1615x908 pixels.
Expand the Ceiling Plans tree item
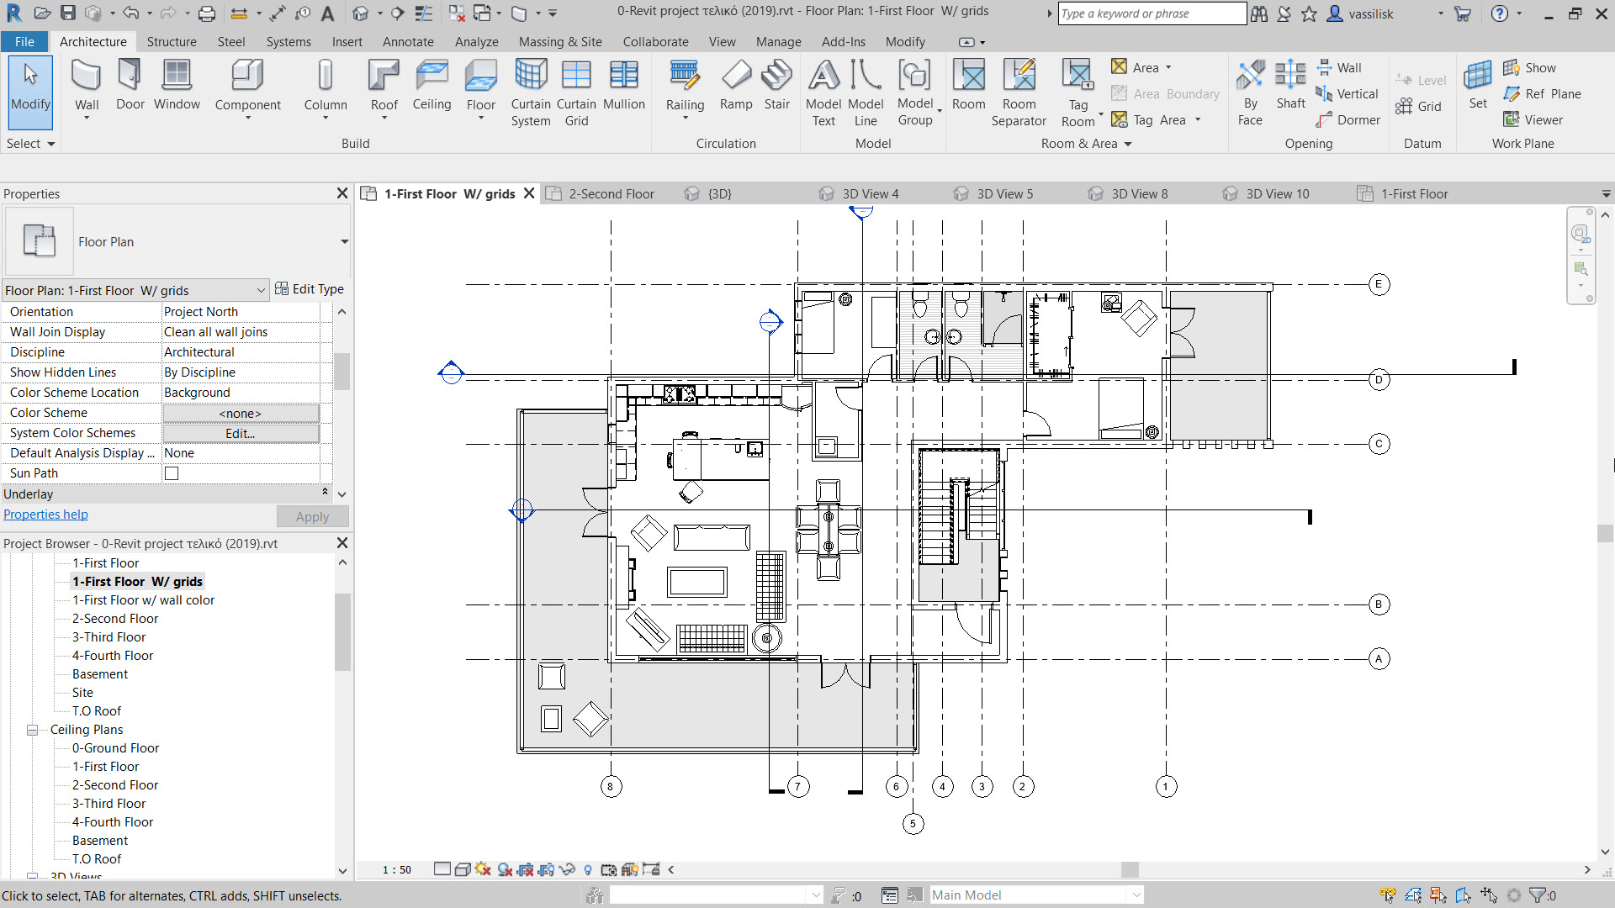click(32, 728)
